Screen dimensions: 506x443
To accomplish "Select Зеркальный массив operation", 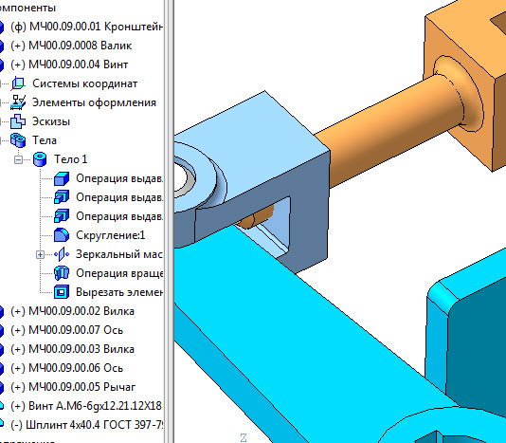I will click(x=119, y=254).
